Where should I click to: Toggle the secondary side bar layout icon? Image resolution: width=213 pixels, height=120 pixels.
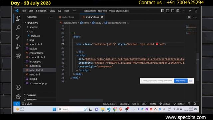tap(173, 11)
